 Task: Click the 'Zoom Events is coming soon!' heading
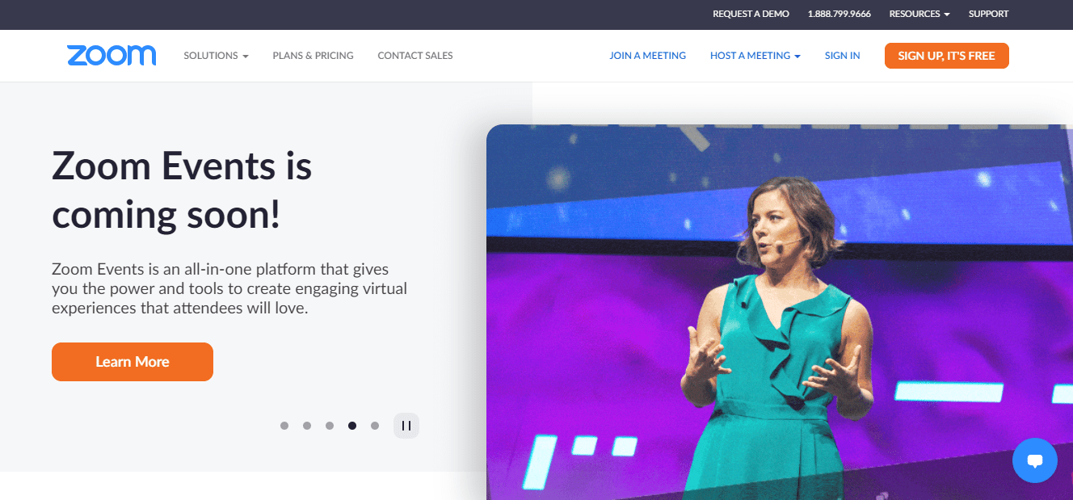tap(182, 191)
